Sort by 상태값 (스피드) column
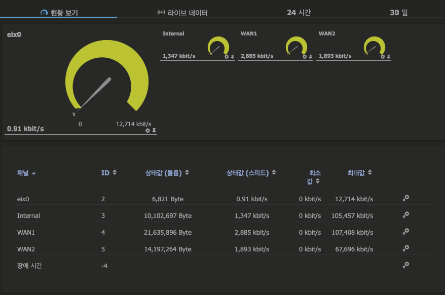Image resolution: width=445 pixels, height=295 pixels. tap(251, 173)
